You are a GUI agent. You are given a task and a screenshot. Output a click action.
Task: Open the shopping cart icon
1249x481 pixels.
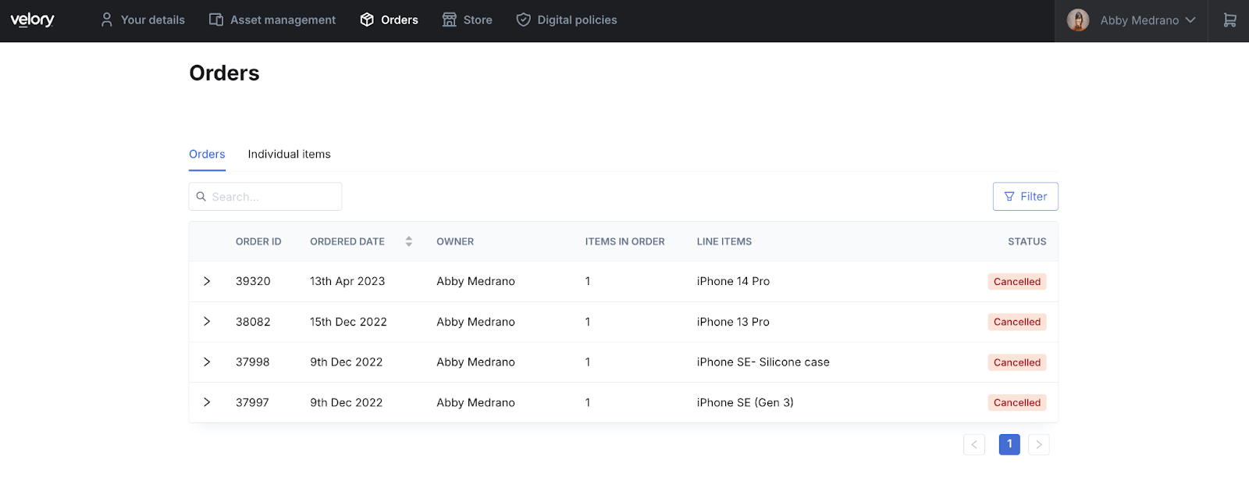point(1229,20)
